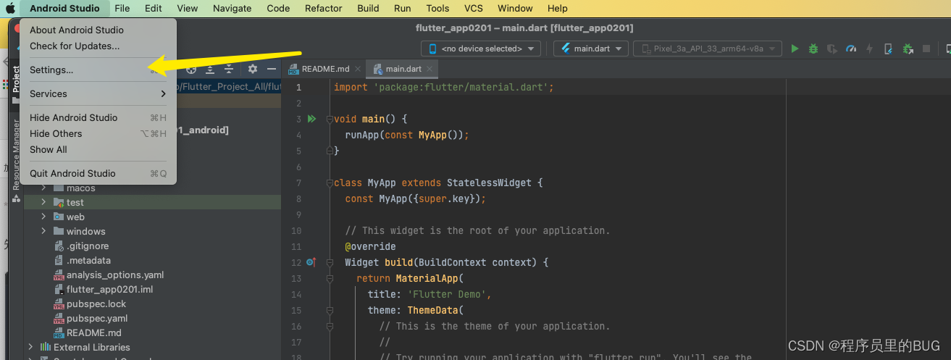951x360 pixels.
Task: Click Collapse All in Project panel
Action: [x=229, y=69]
